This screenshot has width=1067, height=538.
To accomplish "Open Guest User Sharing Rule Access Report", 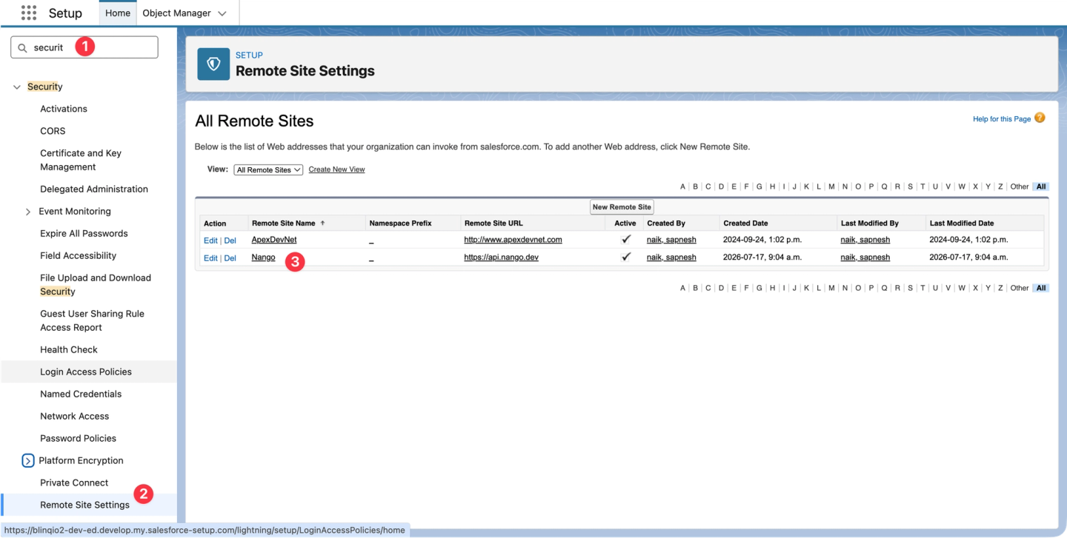I will [x=92, y=320].
